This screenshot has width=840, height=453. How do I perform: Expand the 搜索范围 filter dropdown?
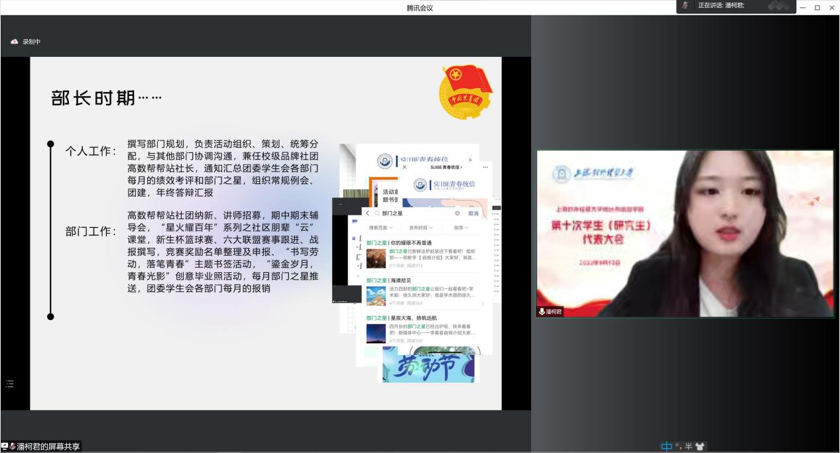coord(381,228)
